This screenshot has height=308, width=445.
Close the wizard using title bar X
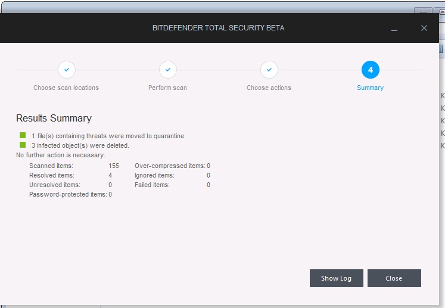pos(424,28)
